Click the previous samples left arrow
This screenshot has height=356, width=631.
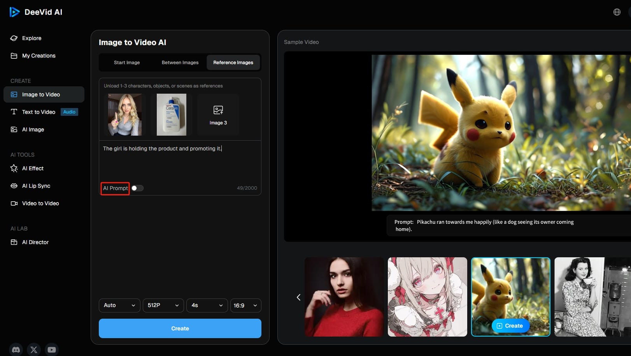298,297
